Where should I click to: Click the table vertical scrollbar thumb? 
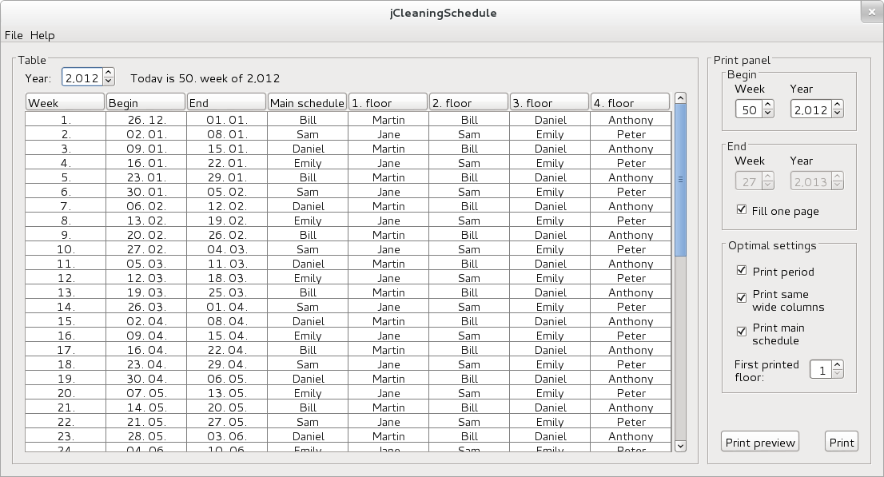(x=680, y=180)
